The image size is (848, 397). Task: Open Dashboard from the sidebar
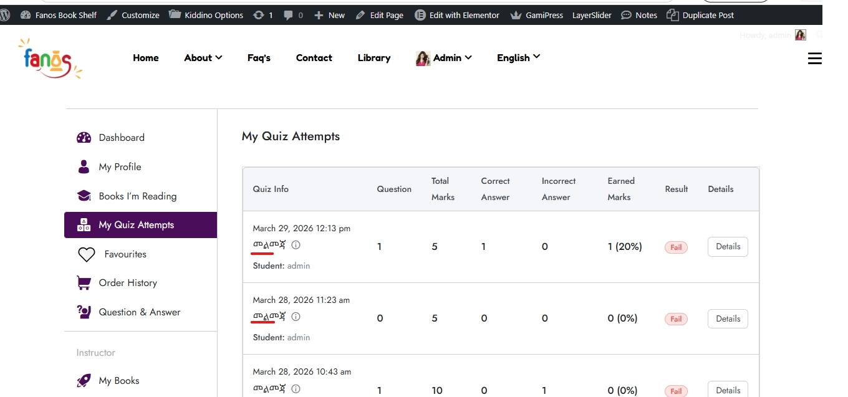[121, 138]
